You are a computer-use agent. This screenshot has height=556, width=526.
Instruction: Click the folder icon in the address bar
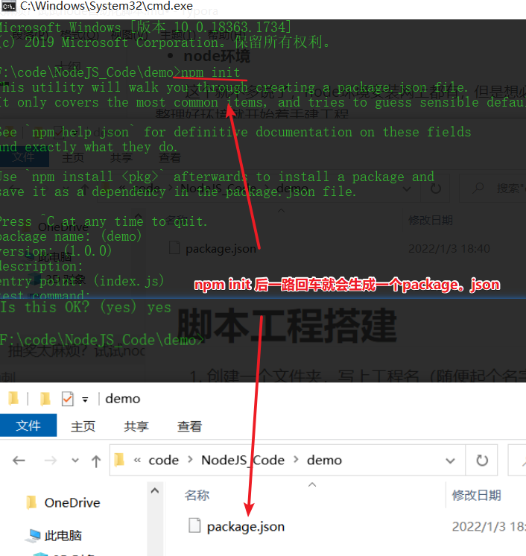(119, 460)
